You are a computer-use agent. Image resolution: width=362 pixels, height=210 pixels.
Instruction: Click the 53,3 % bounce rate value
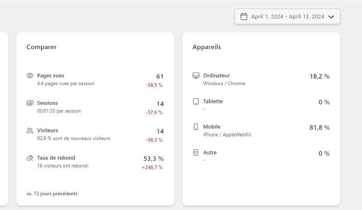[153, 159]
